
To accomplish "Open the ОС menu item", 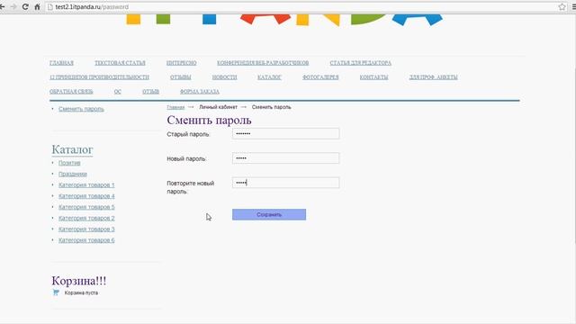I will point(118,92).
